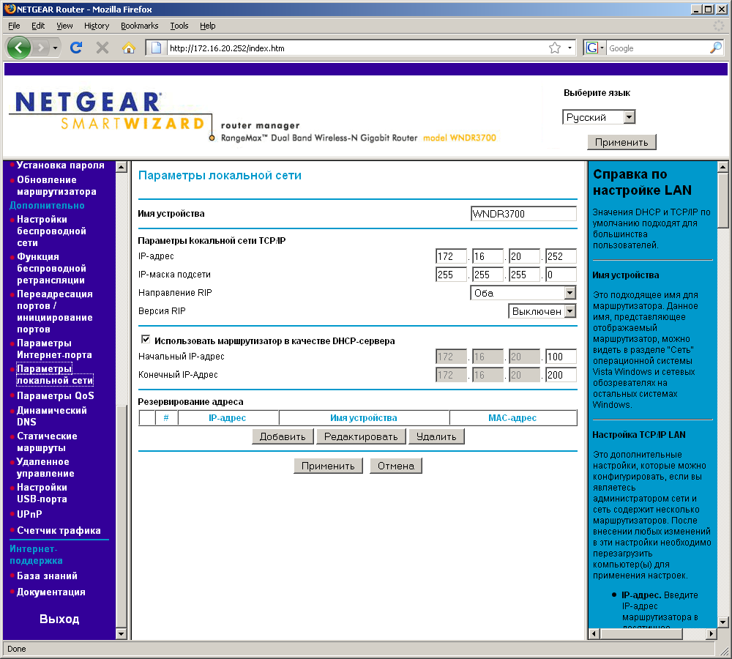Click sidebar scrollbar down arrow
The image size is (732, 659).
[x=122, y=634]
